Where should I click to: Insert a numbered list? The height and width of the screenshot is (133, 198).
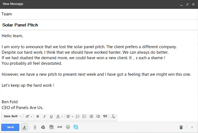coord(78,116)
